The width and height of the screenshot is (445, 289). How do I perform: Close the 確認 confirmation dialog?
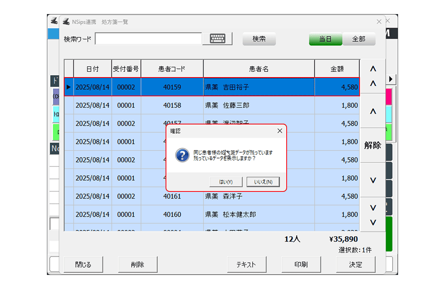tap(280, 131)
